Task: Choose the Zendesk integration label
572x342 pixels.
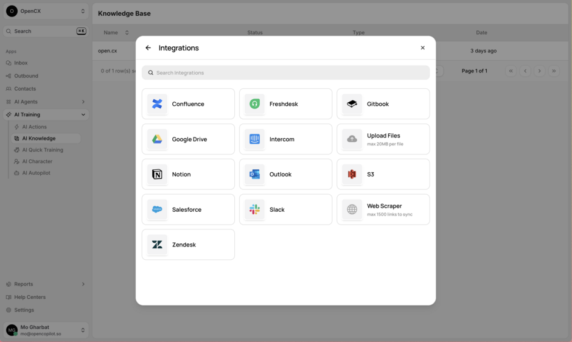Action: tap(184, 245)
